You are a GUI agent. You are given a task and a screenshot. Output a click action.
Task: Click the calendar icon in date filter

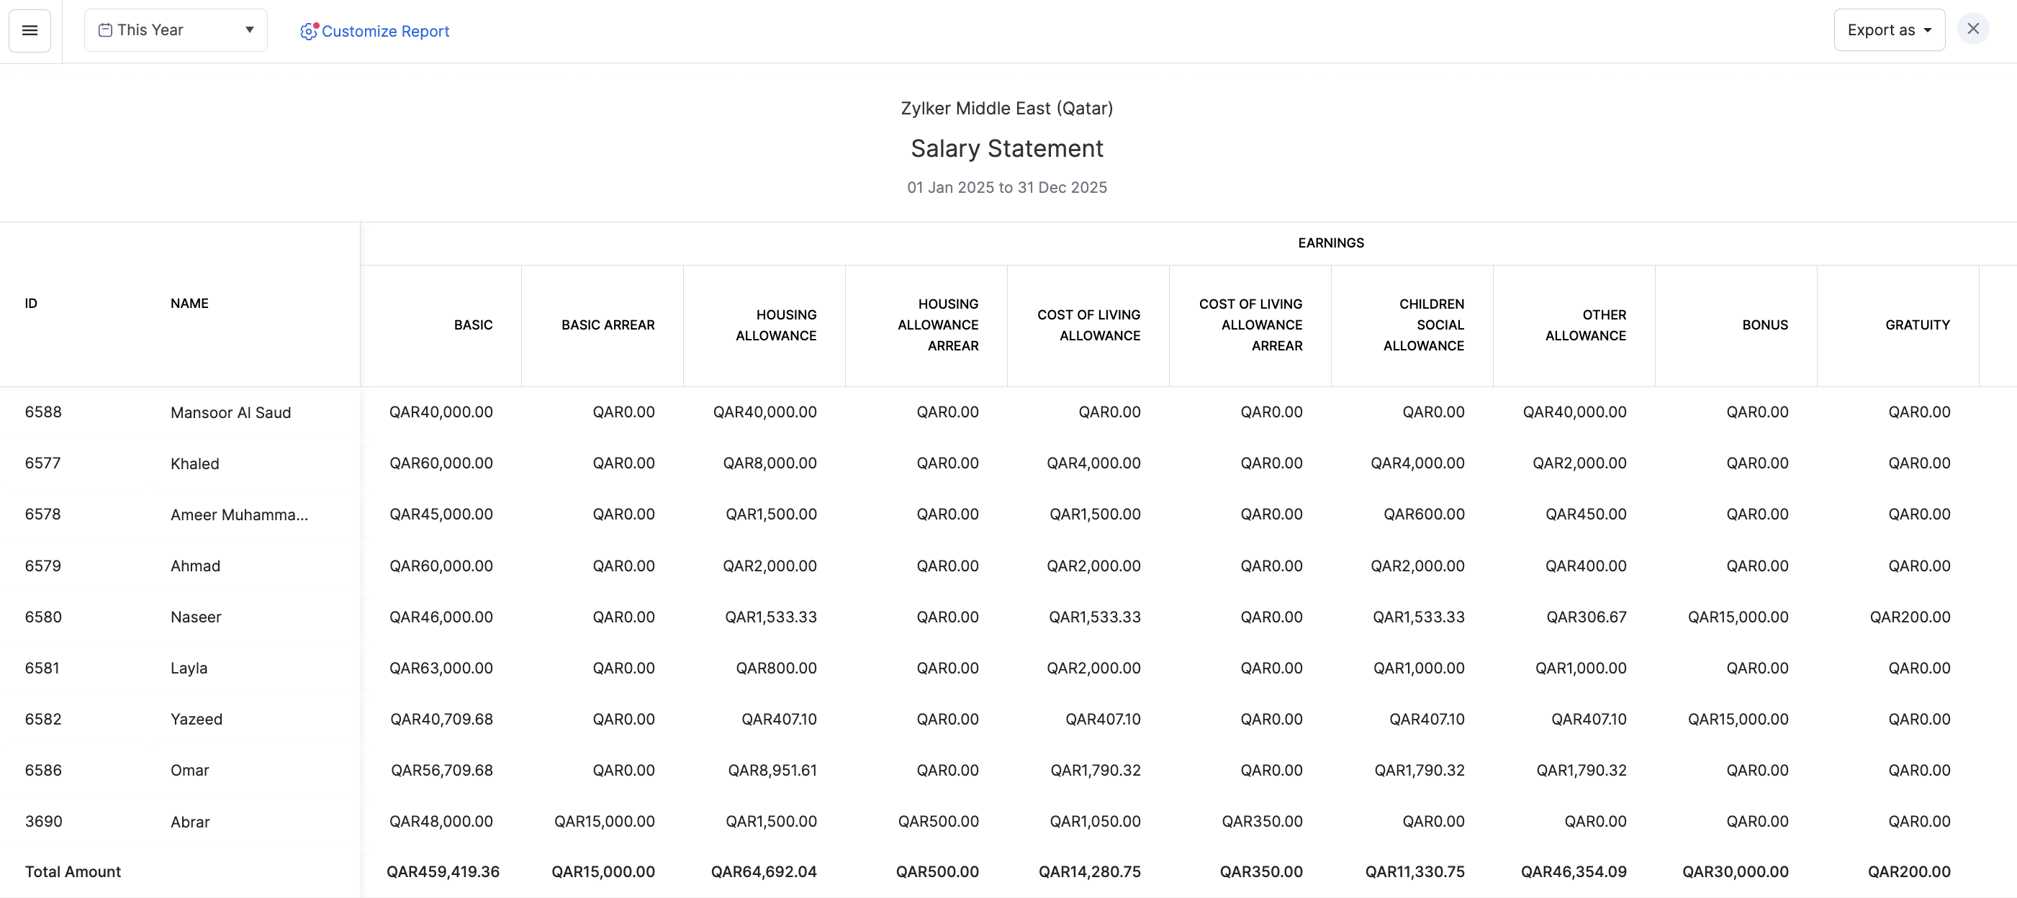point(105,30)
